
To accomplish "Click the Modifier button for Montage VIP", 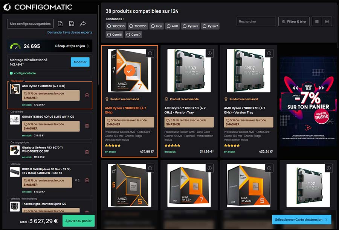I will tap(80, 62).
